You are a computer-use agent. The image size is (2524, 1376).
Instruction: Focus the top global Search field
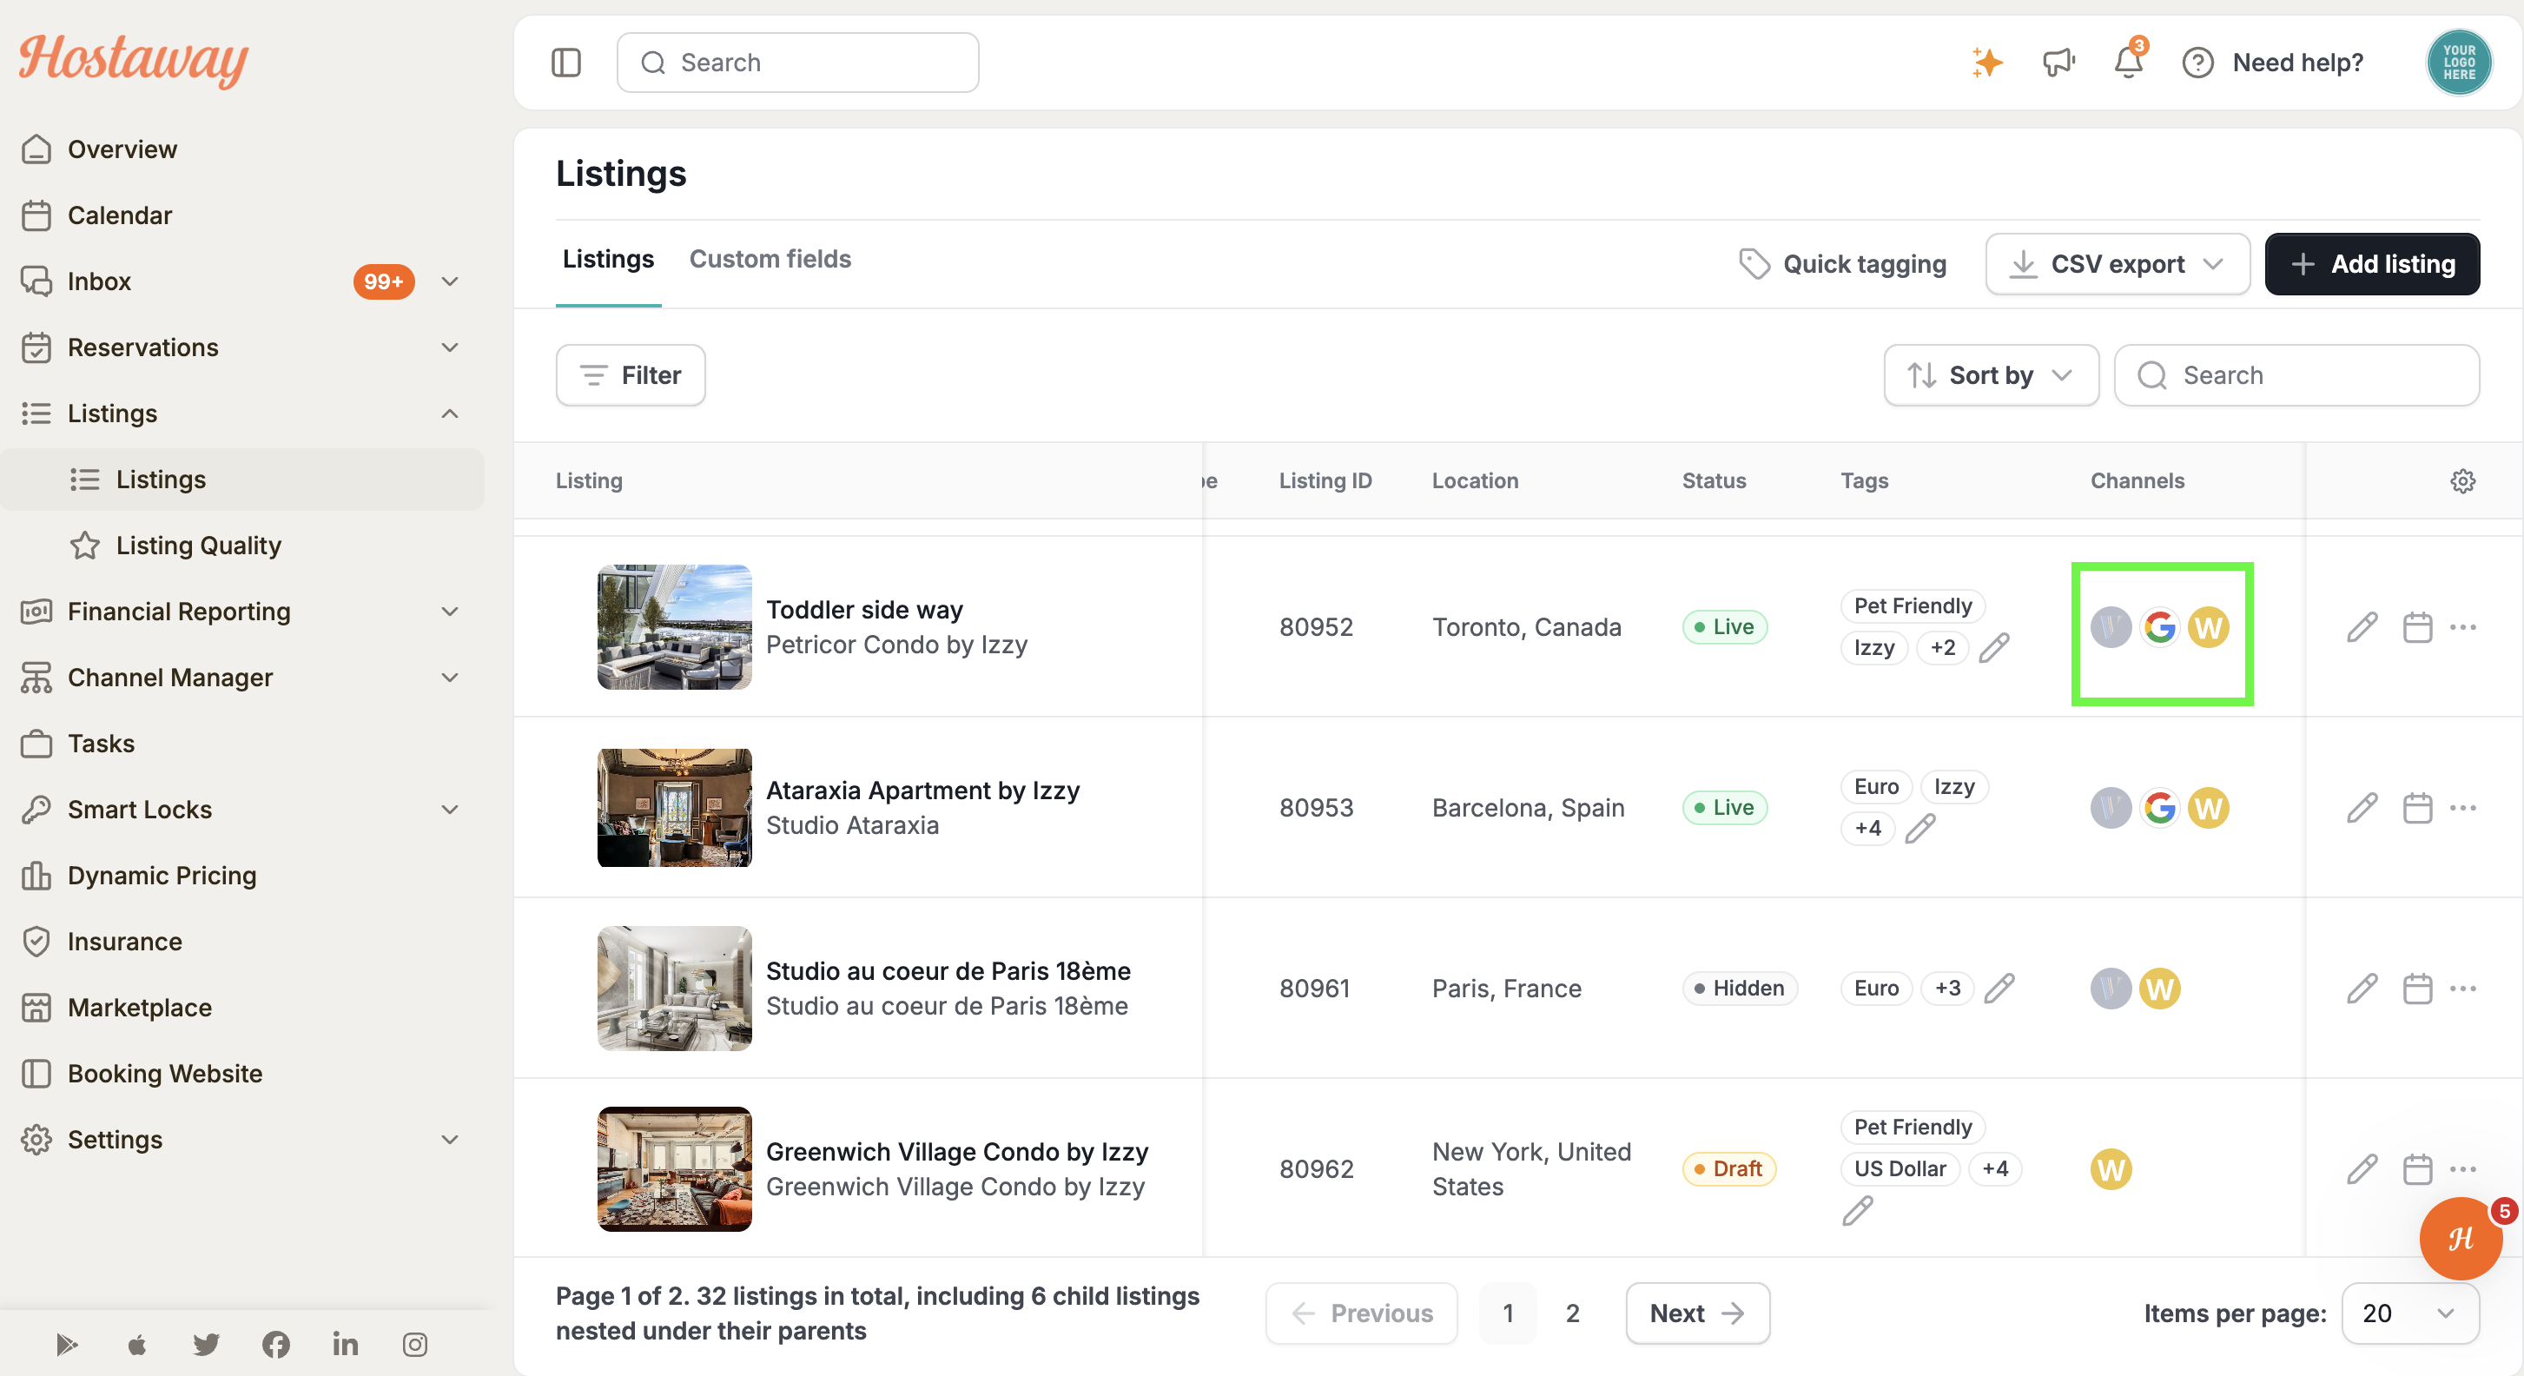pos(797,63)
